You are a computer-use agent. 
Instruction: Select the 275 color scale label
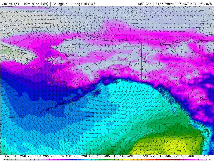pos(61,156)
